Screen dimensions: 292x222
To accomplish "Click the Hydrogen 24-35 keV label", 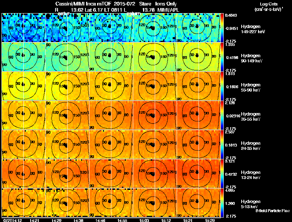I will [251, 146].
